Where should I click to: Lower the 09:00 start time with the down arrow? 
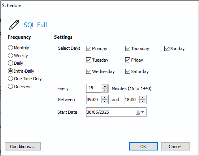point(105,101)
